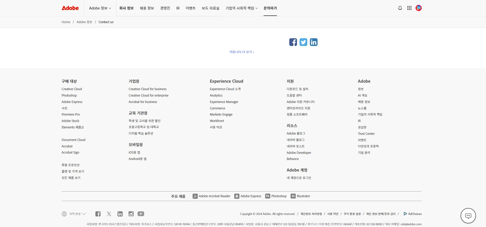Open Creative Cloud under 구매 대상
The width and height of the screenshot is (486, 227).
click(72, 89)
